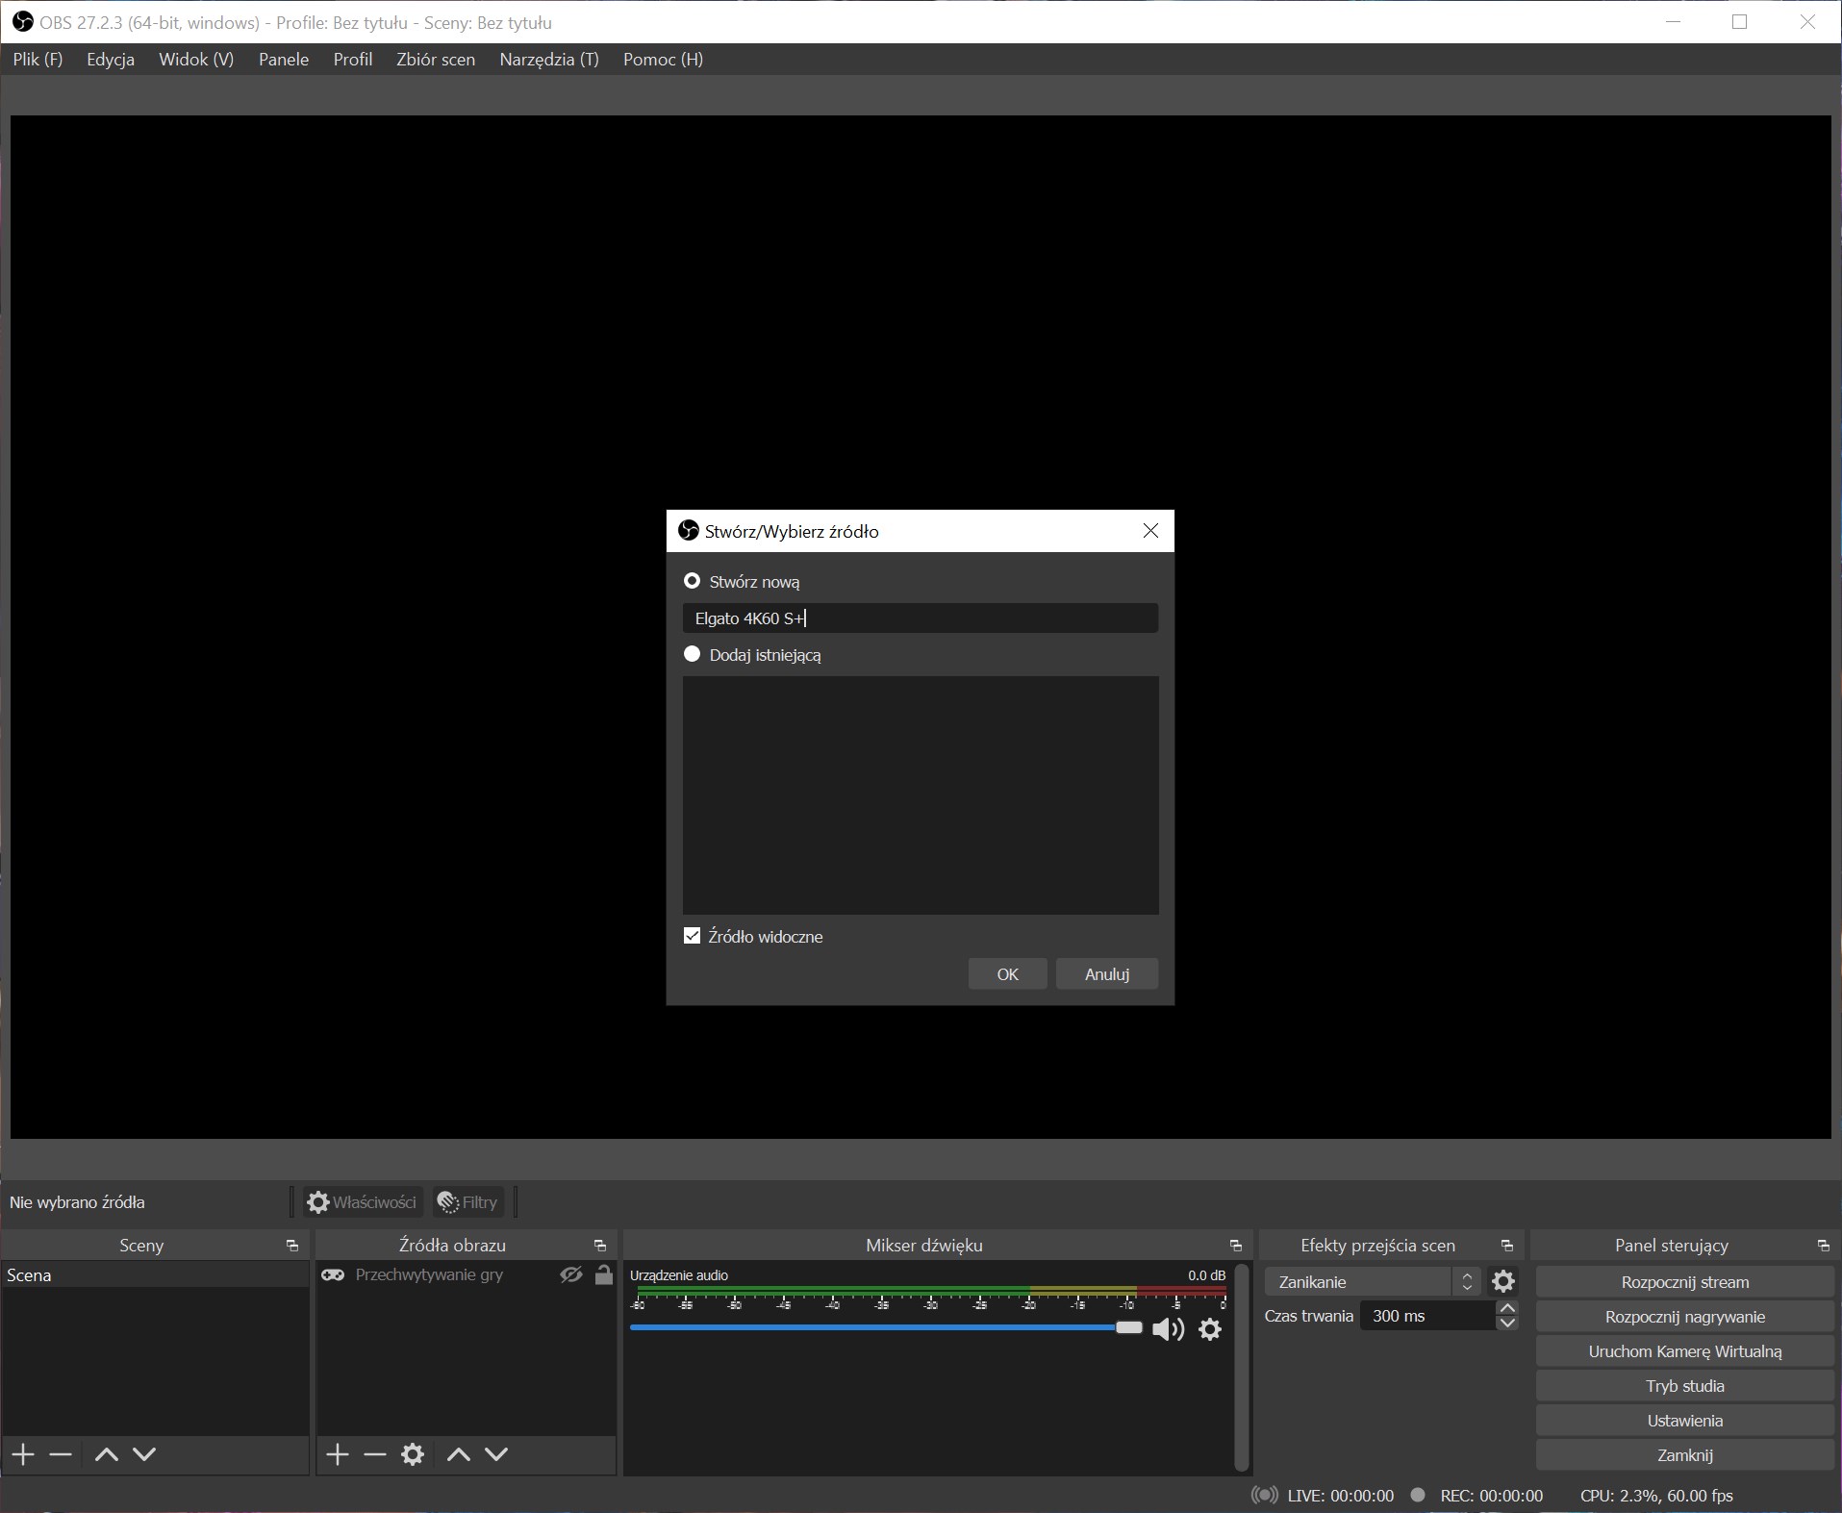Add a new source with plus icon

(x=337, y=1453)
